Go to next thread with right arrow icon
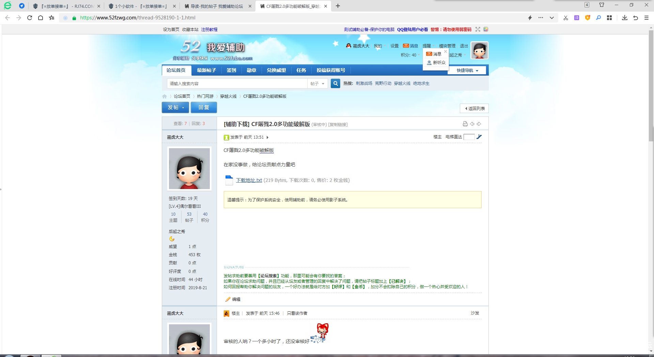 tap(479, 124)
